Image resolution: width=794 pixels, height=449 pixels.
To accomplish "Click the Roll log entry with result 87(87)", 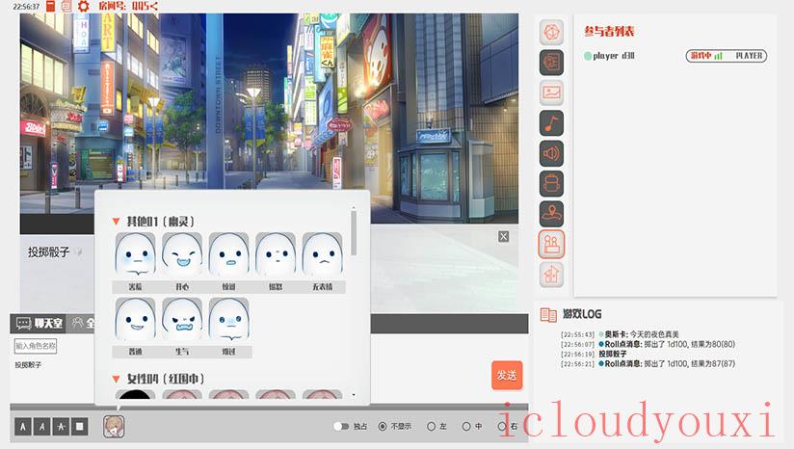I will (648, 363).
